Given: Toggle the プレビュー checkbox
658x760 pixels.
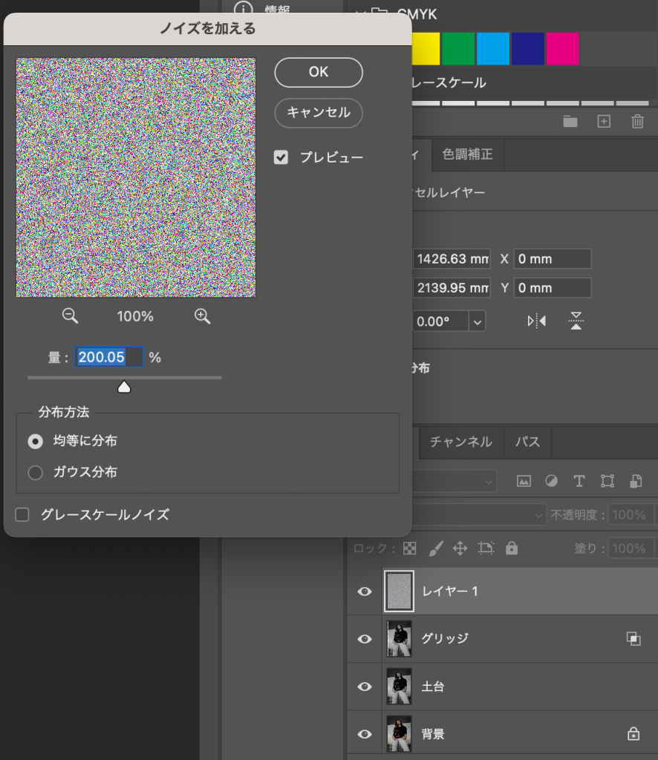Looking at the screenshot, I should [281, 157].
